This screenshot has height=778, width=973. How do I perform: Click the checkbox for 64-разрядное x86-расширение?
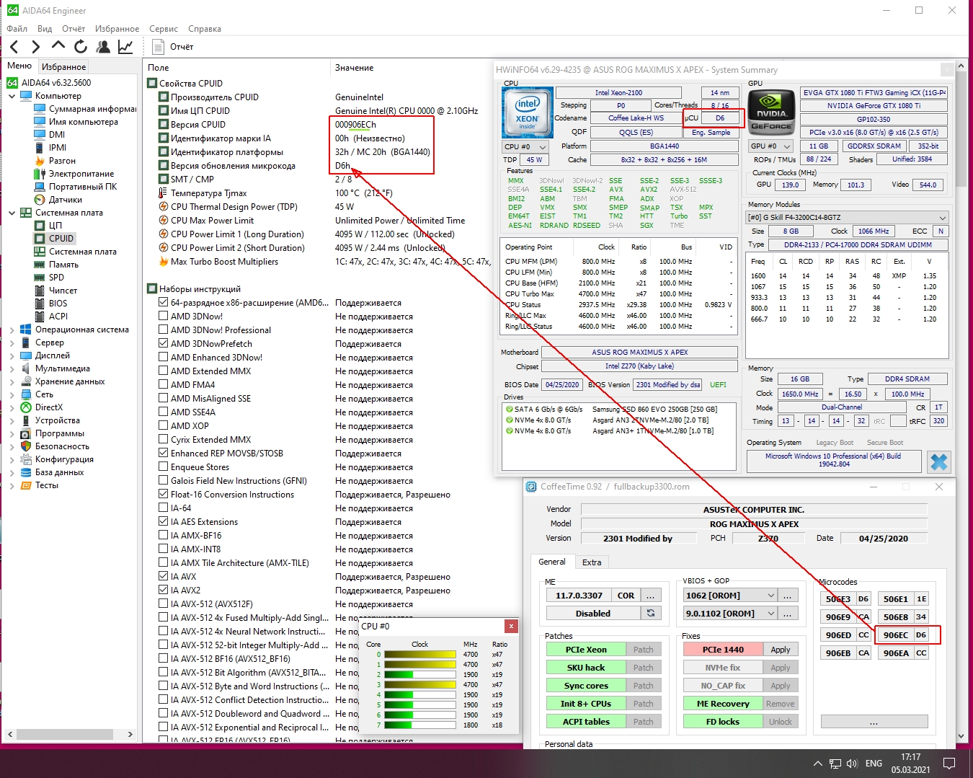[x=164, y=303]
